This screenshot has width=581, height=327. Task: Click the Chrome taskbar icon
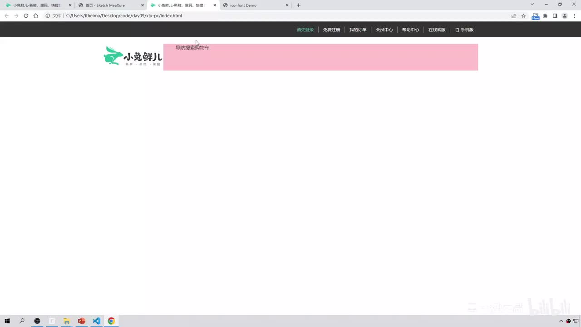(111, 321)
